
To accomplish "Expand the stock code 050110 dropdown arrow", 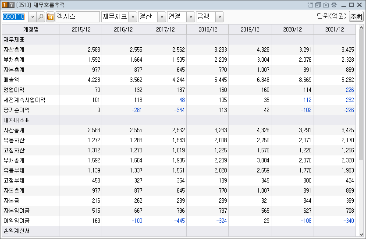I will tap(32, 17).
